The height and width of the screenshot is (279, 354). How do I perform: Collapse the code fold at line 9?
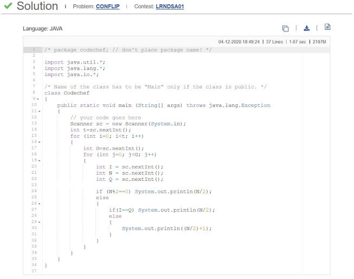tap(38, 99)
